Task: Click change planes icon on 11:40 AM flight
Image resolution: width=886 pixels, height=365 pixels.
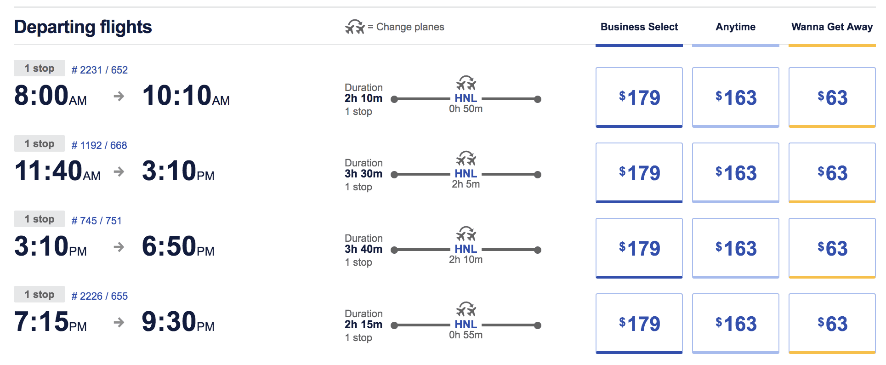Action: tap(466, 159)
